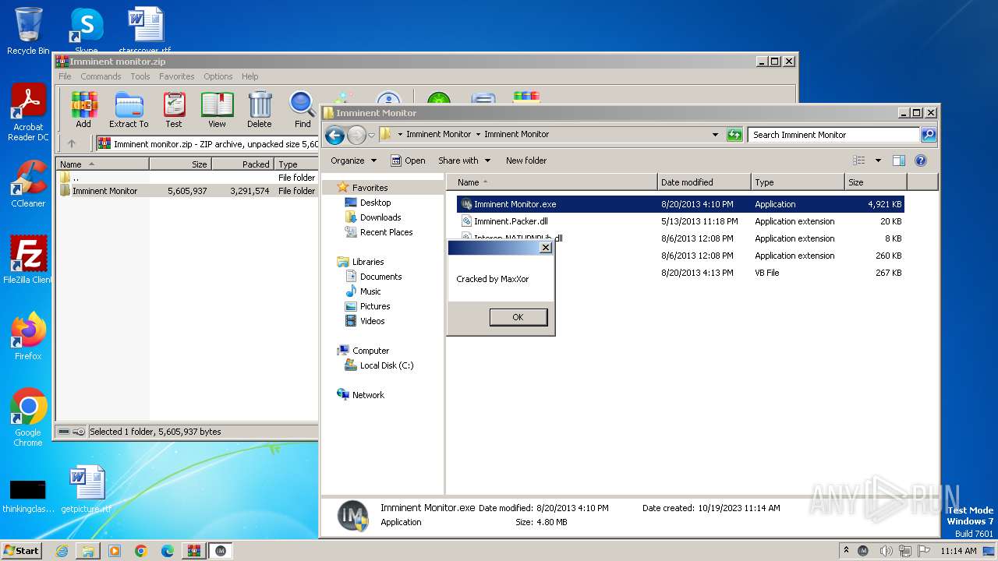Open the Share with dropdown
This screenshot has height=561, width=998.
pos(464,161)
